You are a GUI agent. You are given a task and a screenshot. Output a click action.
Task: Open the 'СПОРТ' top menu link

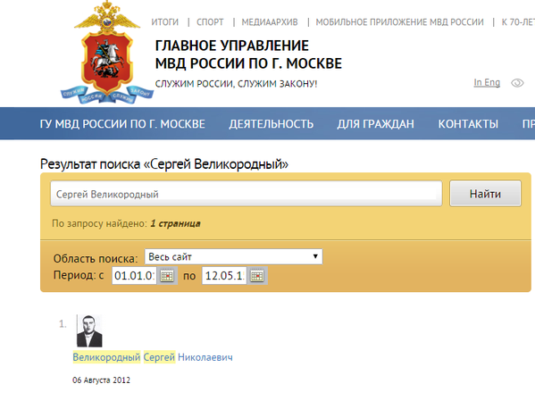(x=210, y=22)
